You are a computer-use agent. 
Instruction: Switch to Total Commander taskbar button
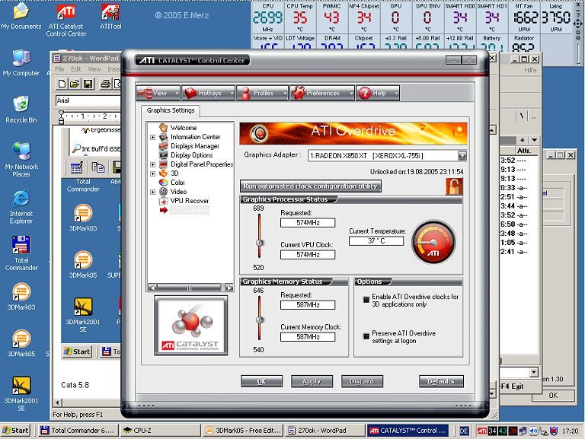(78, 431)
